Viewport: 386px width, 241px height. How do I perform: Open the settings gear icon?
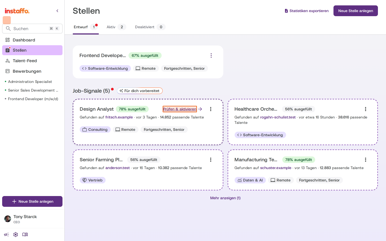click(x=16, y=235)
